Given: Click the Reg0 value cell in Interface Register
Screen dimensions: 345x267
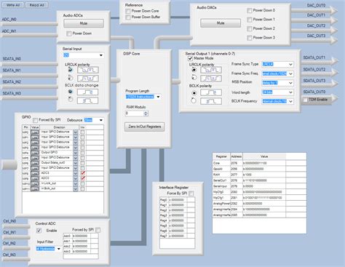Looking at the screenshot, I should pos(178,200).
